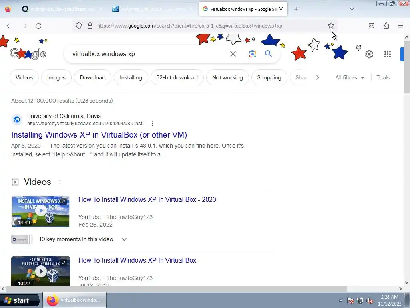The image size is (410, 308).
Task: Open the Videos section options menu
Action: tap(60, 182)
